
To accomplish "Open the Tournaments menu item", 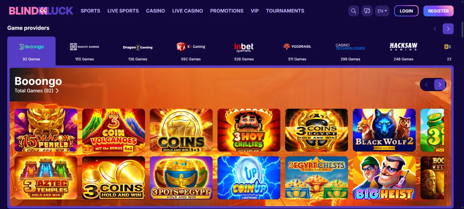I will [285, 11].
